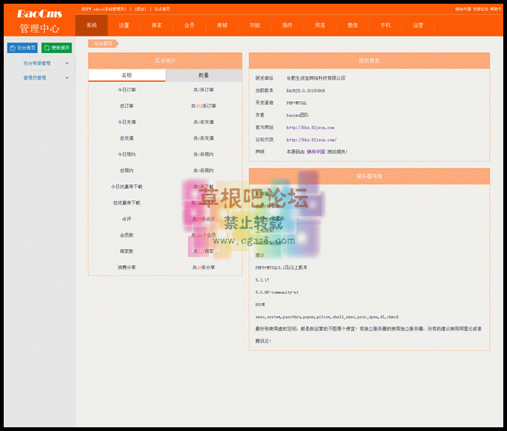Image resolution: width=507 pixels, height=431 pixels.
Task: Open the 商城 top menu
Action: point(222,25)
